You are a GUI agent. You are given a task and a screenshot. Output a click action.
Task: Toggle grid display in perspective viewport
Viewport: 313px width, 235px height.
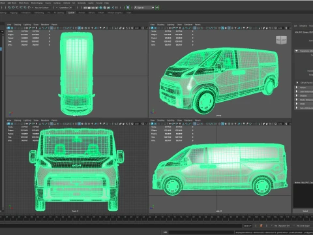coord(195,28)
